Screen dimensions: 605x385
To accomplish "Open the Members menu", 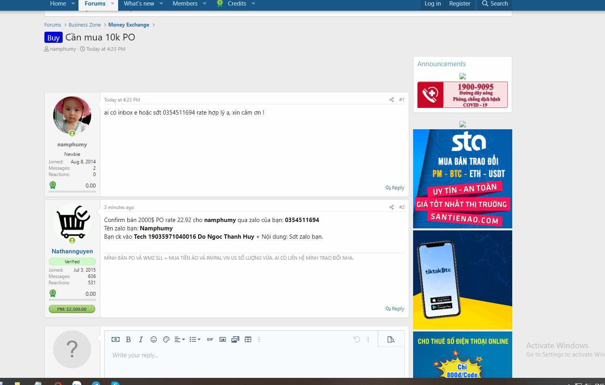I will (185, 4).
